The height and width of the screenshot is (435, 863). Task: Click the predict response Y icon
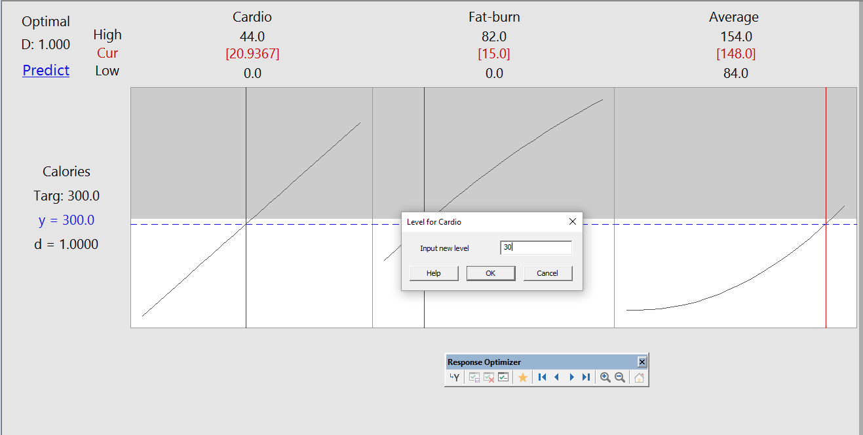(454, 377)
